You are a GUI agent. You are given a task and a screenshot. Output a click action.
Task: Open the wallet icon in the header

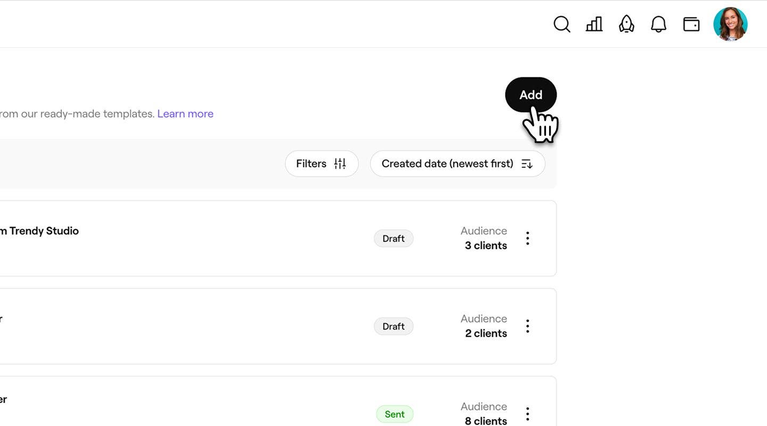tap(691, 24)
